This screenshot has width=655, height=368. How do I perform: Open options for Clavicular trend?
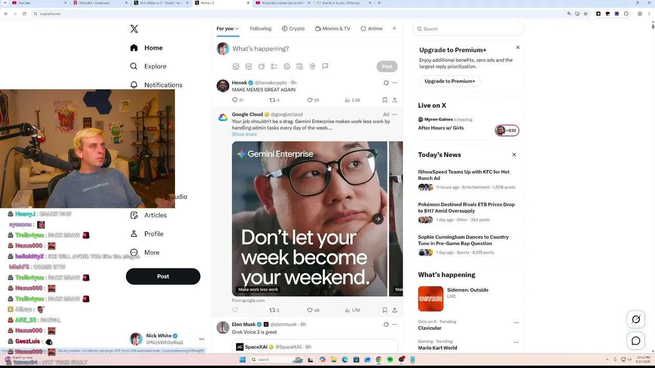pos(516,323)
